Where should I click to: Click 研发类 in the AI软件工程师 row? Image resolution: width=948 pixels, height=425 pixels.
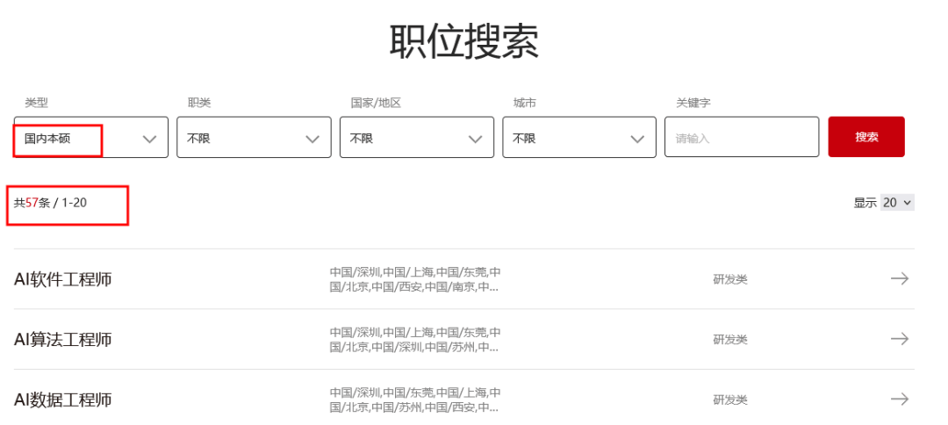click(x=729, y=280)
